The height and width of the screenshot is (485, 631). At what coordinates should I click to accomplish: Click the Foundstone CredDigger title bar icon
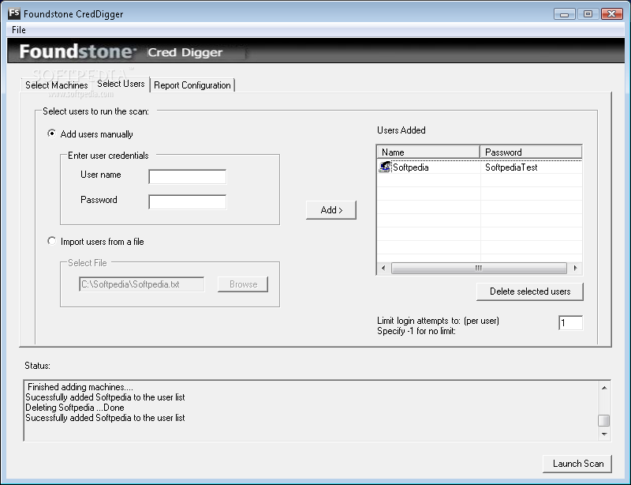pos(14,13)
